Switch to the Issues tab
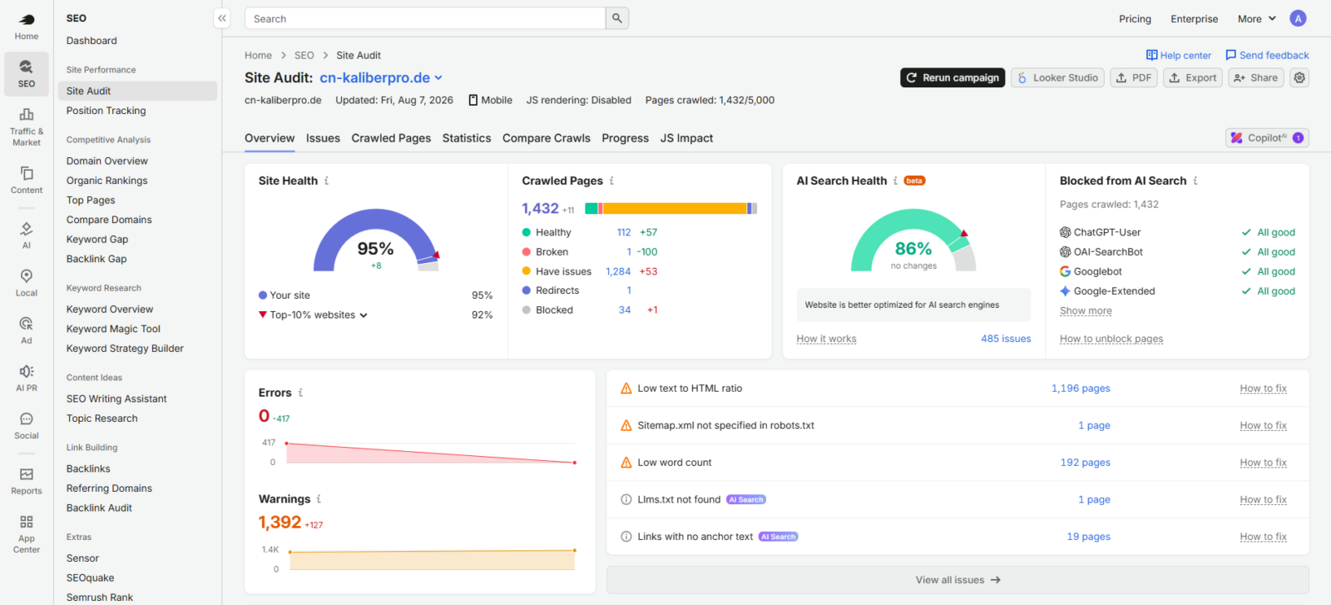 pos(323,138)
